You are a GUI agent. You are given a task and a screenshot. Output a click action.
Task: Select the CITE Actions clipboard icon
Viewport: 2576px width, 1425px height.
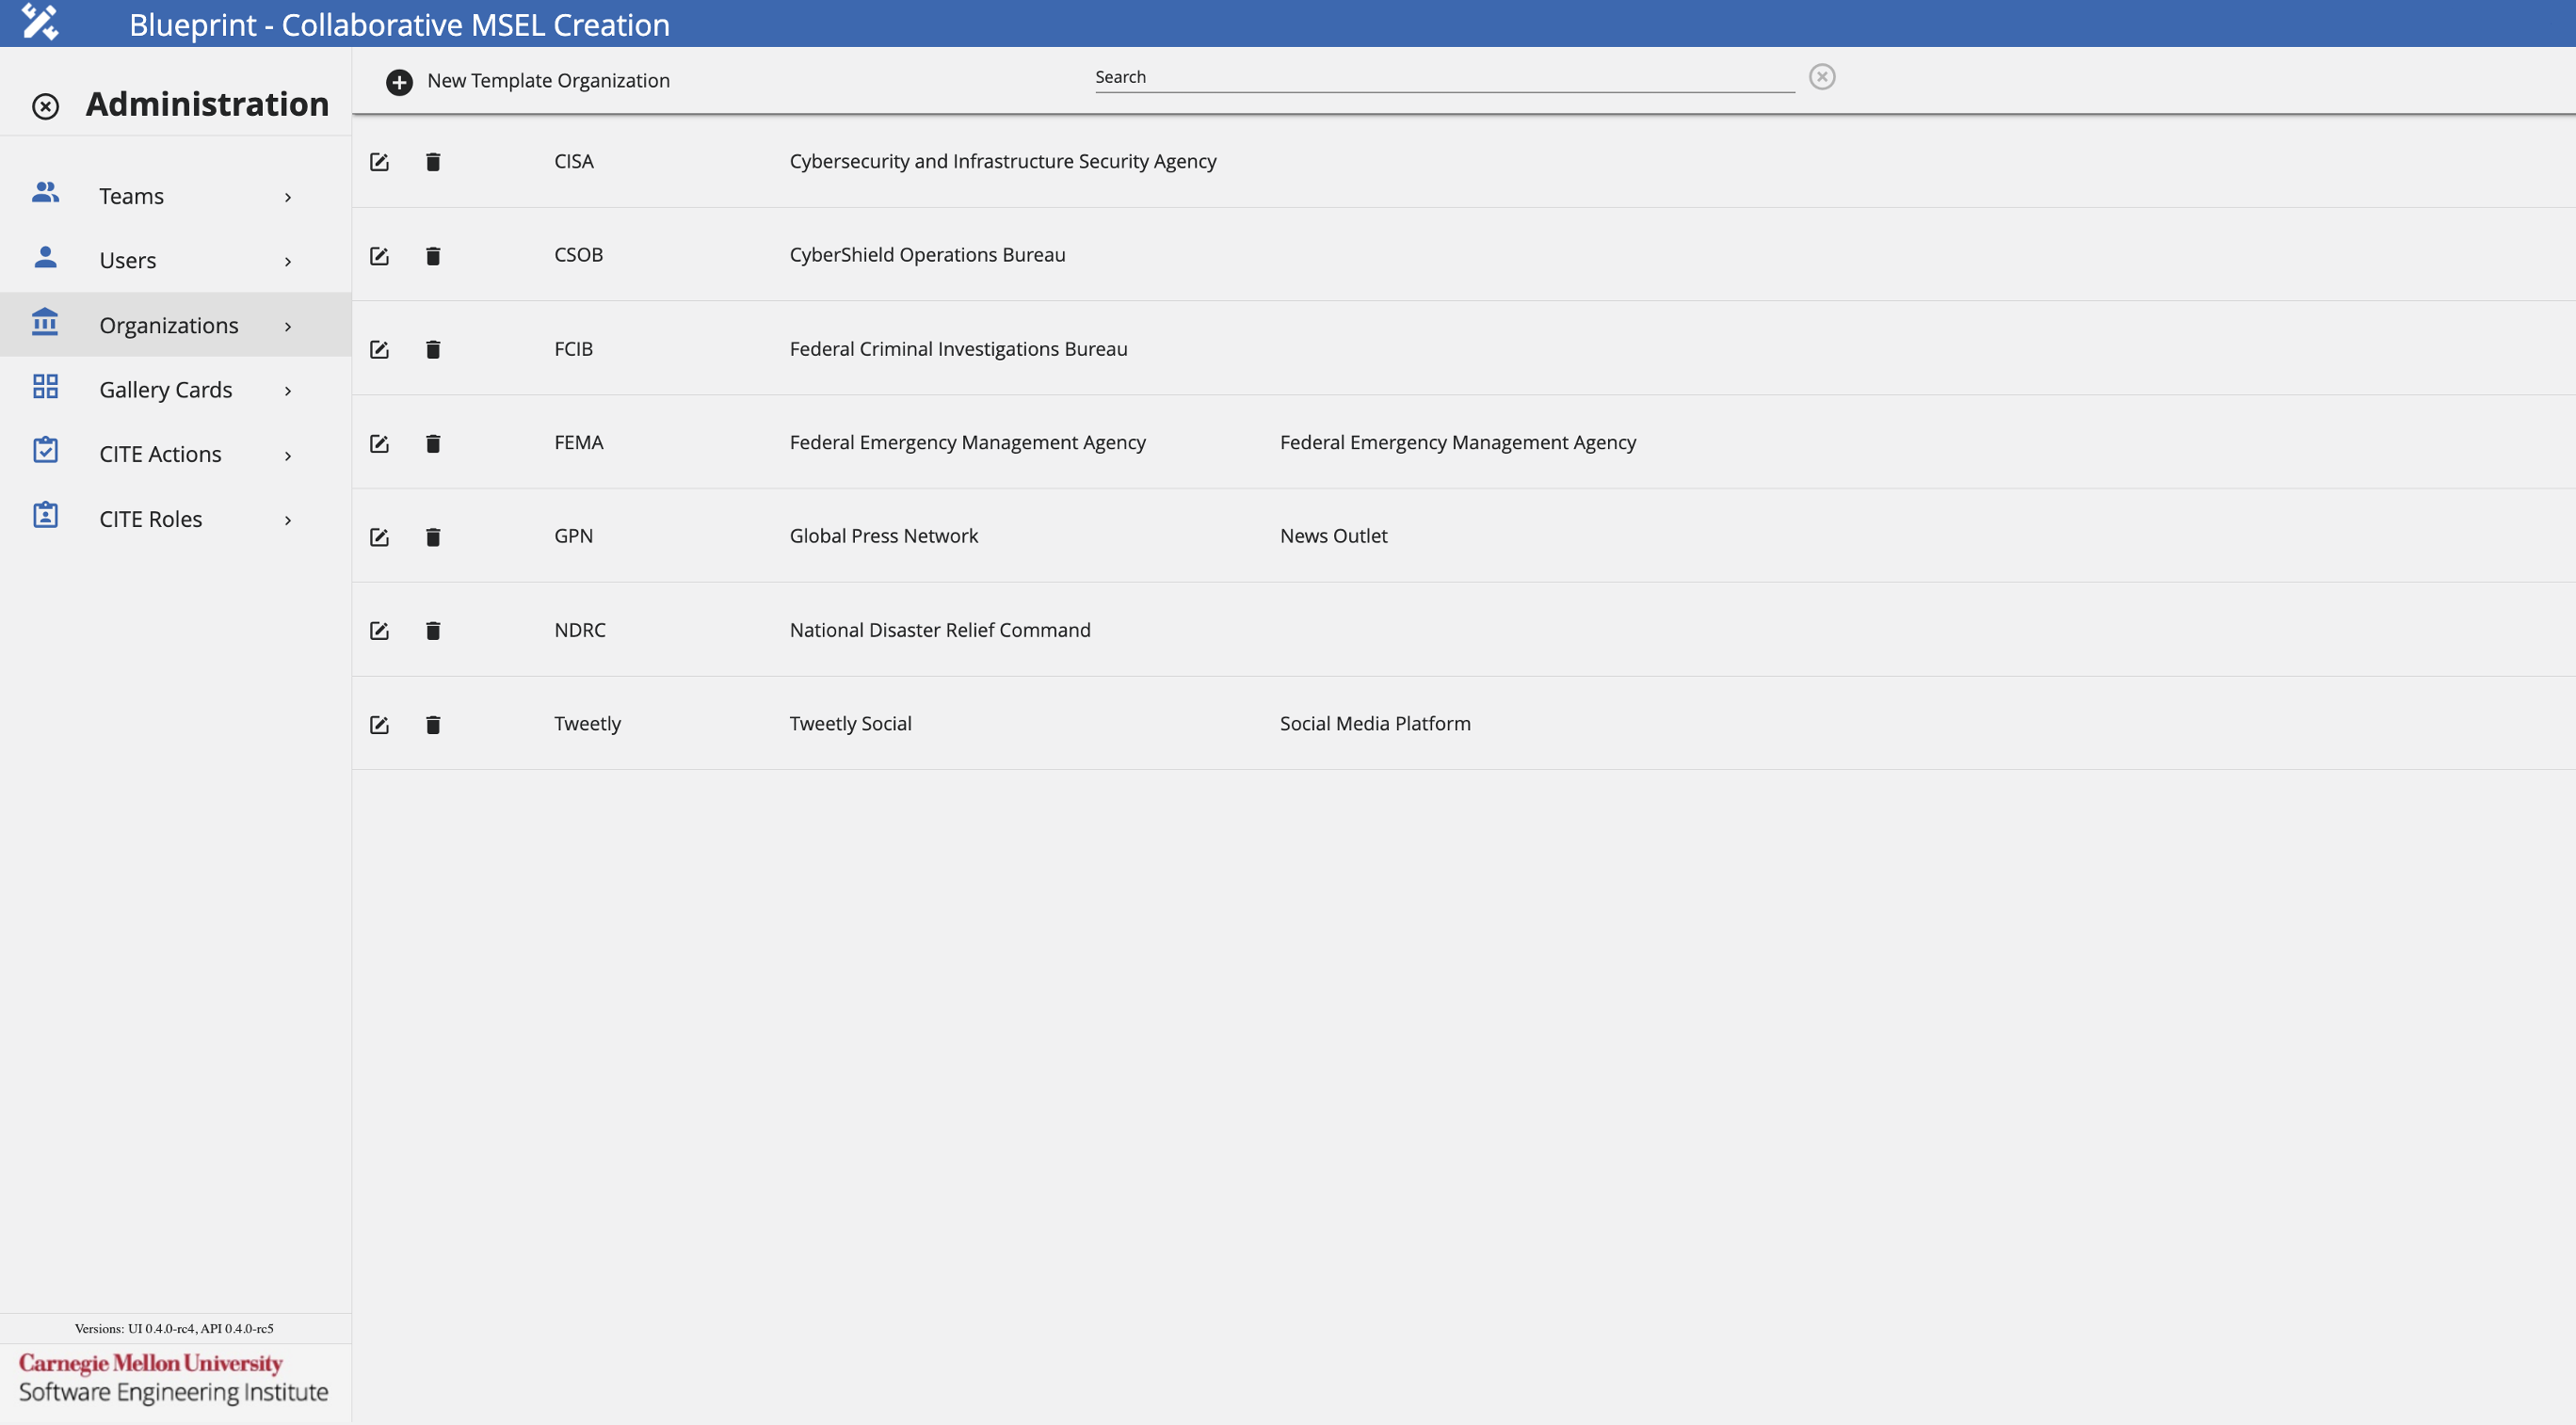(x=46, y=450)
